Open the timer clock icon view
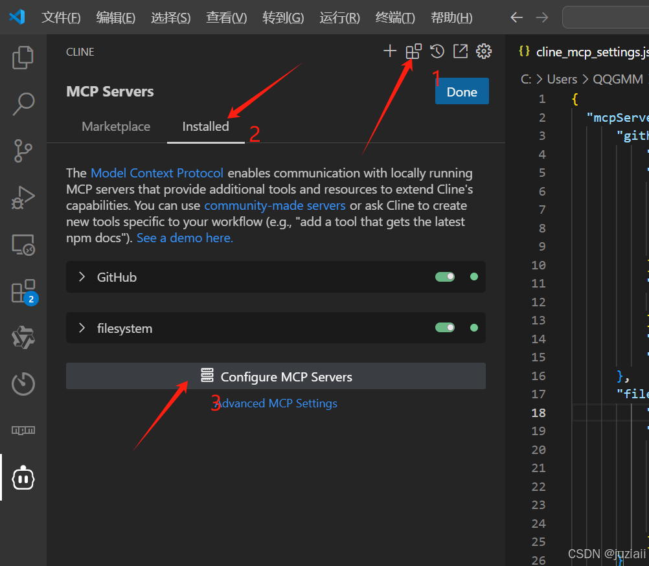 (x=23, y=384)
